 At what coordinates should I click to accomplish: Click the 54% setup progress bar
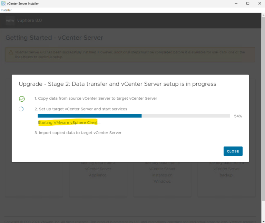pos(134,116)
